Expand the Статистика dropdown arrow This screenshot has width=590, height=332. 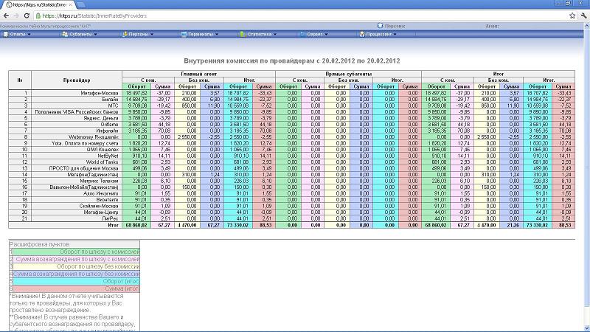(x=275, y=34)
